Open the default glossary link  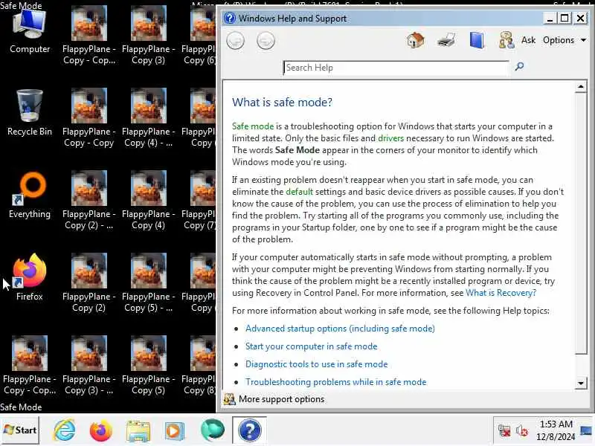(299, 192)
